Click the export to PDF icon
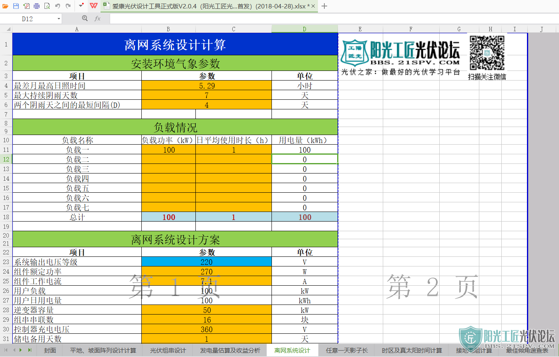Viewport: 559px width, 357px height. click(x=26, y=6)
